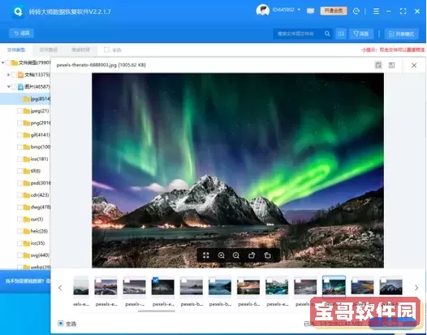Collapse the 图片 tree node arrow
427x335 pixels.
pos(9,87)
